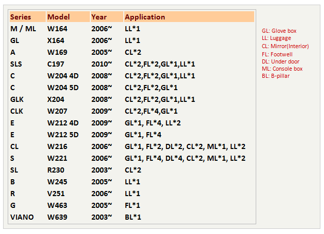Click the GLK series cell
The width and height of the screenshot is (324, 234).
tap(17, 99)
